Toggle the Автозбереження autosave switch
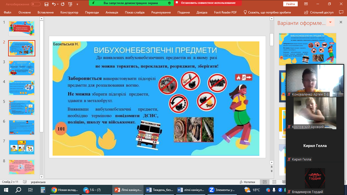This screenshot has width=347, height=195. click(x=36, y=4)
